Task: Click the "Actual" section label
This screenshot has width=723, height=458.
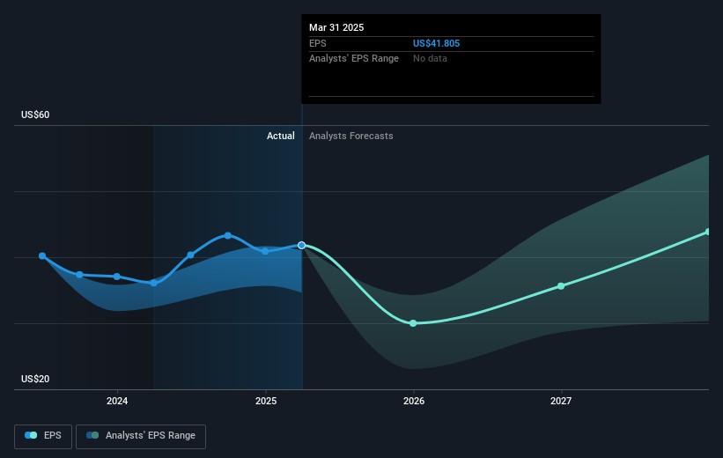Action: point(281,137)
